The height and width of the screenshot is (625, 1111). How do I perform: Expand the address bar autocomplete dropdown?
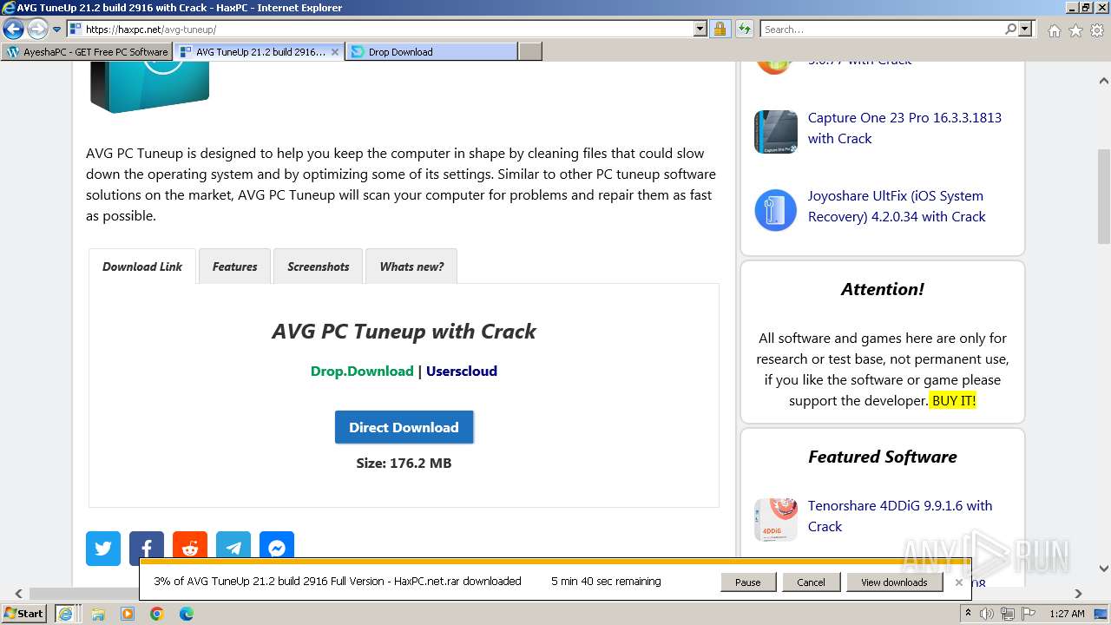700,30
